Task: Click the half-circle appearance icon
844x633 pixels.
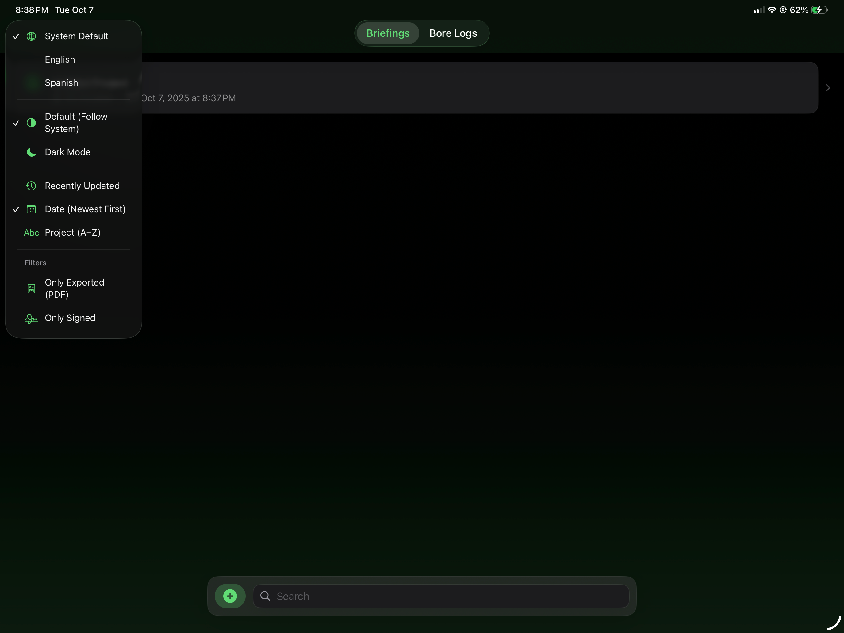Action: [31, 122]
